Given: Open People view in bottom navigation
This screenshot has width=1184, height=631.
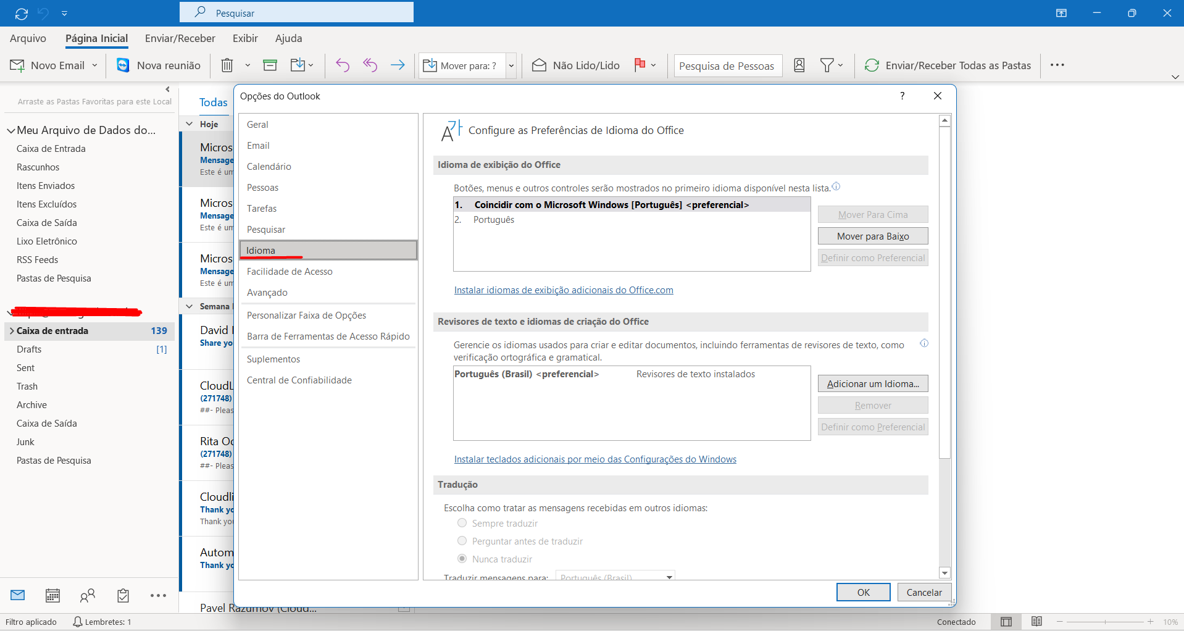Looking at the screenshot, I should click(88, 596).
